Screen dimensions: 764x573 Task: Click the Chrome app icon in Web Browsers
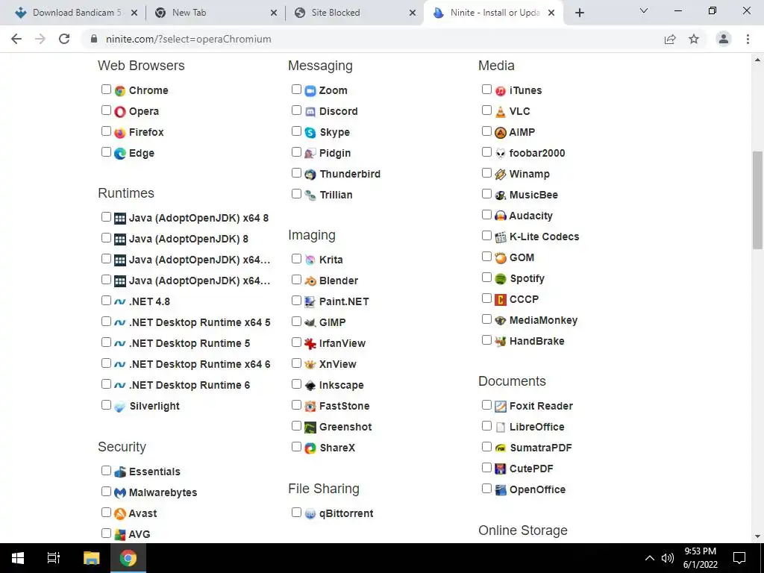click(120, 90)
